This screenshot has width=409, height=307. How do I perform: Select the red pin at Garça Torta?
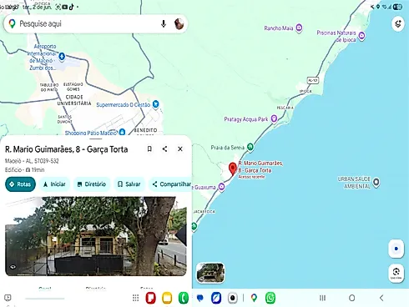[233, 169]
